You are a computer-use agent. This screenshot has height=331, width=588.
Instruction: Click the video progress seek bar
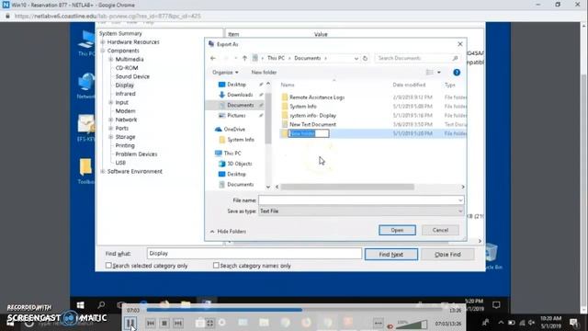[295, 310]
